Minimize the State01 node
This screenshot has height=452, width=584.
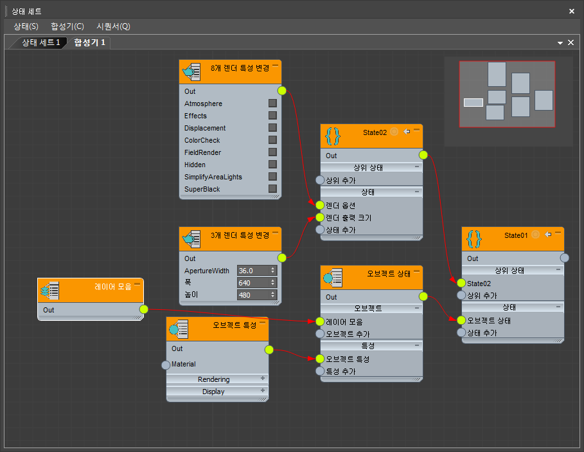(x=558, y=233)
